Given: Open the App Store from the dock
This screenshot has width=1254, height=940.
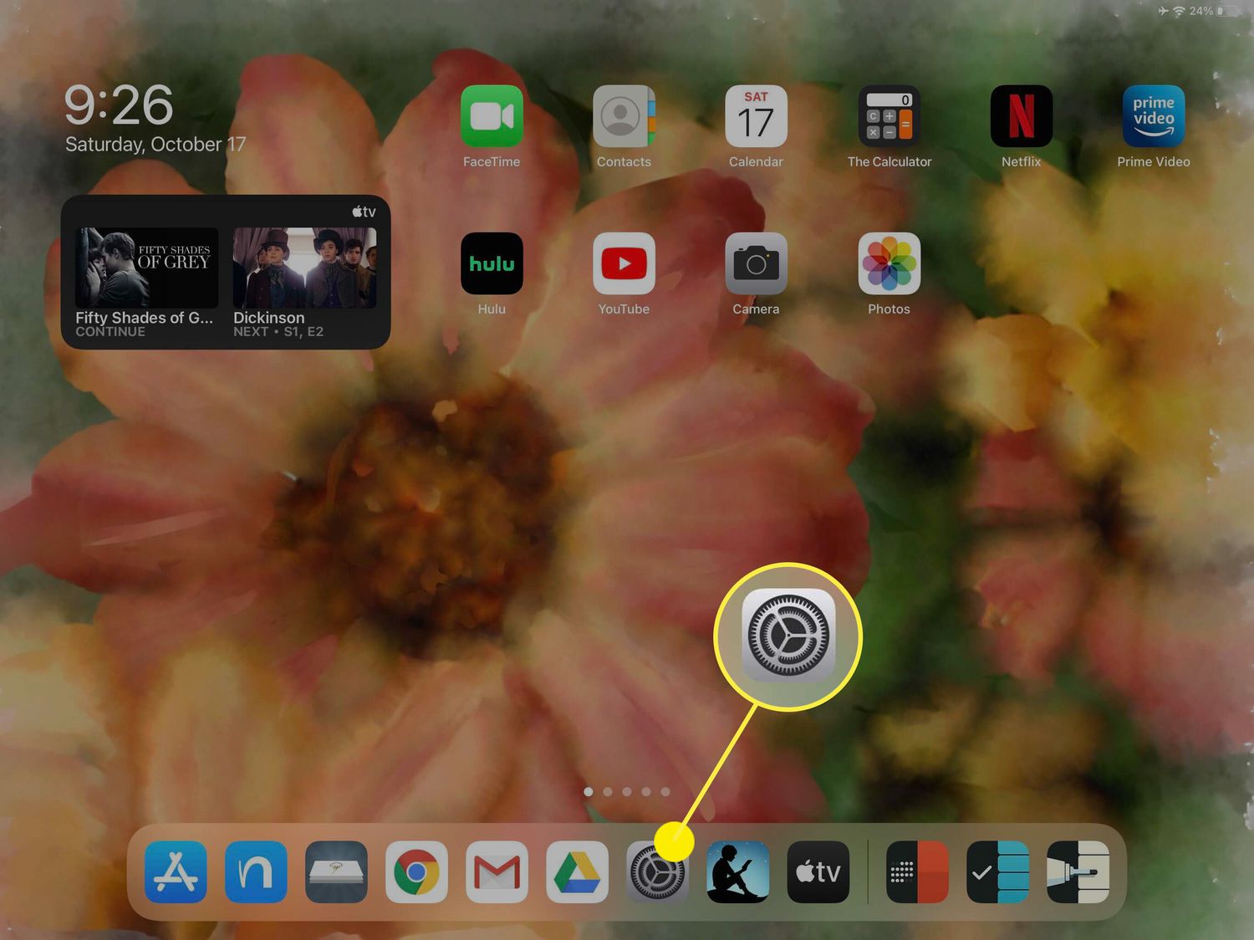Looking at the screenshot, I should tap(176, 872).
